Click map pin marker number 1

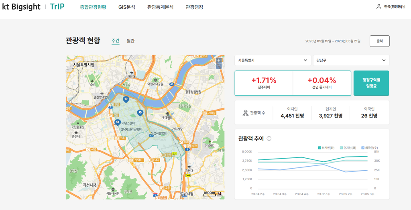[140, 113]
